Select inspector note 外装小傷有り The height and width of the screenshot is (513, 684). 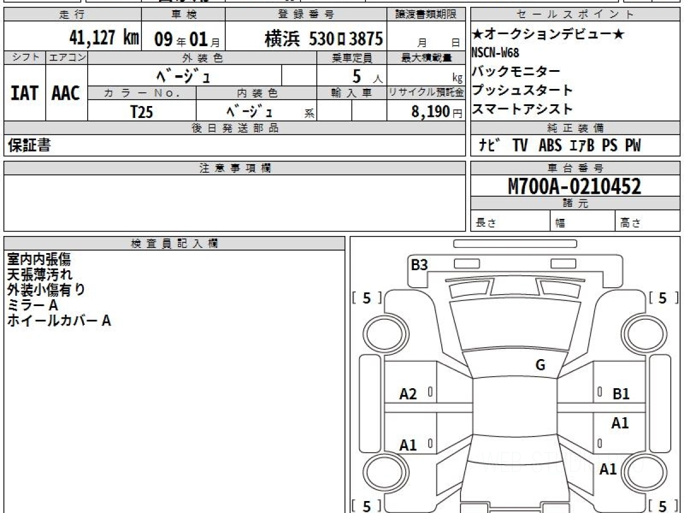(x=46, y=290)
